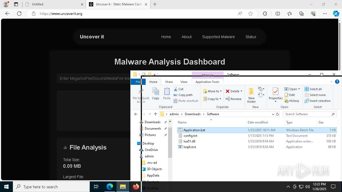Select config.txt file
The height and width of the screenshot is (192, 342).
(x=190, y=136)
